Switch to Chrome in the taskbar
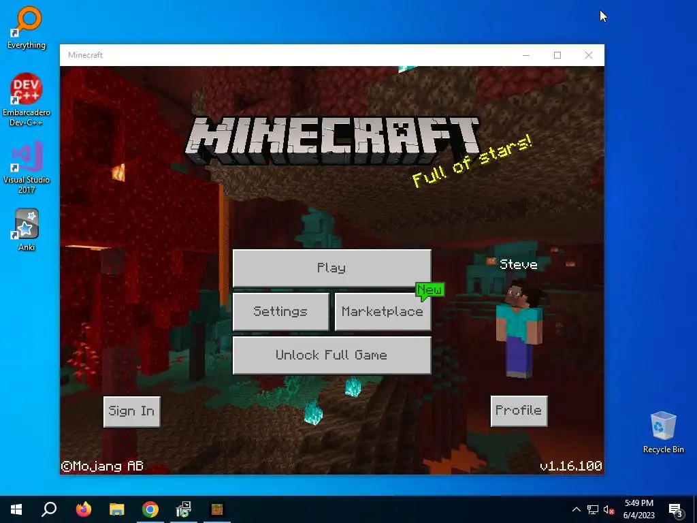Image resolution: width=697 pixels, height=523 pixels. point(150,509)
